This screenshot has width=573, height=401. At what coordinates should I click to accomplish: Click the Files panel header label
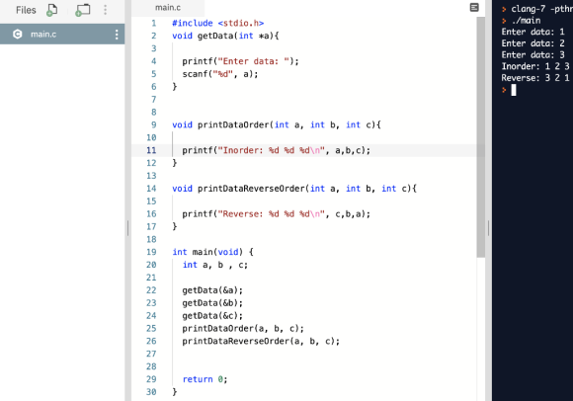point(26,10)
